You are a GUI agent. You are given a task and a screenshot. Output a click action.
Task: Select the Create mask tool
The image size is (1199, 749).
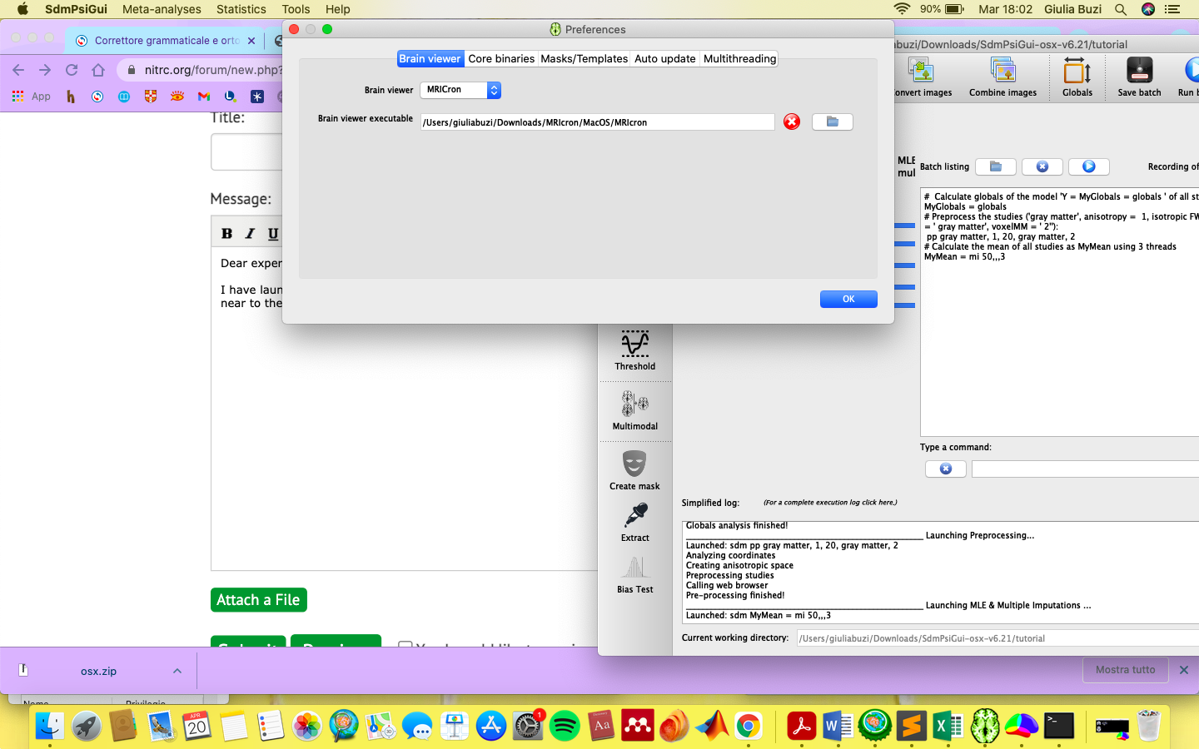click(634, 464)
